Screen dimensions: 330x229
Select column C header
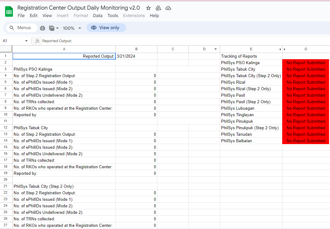pos(173,49)
